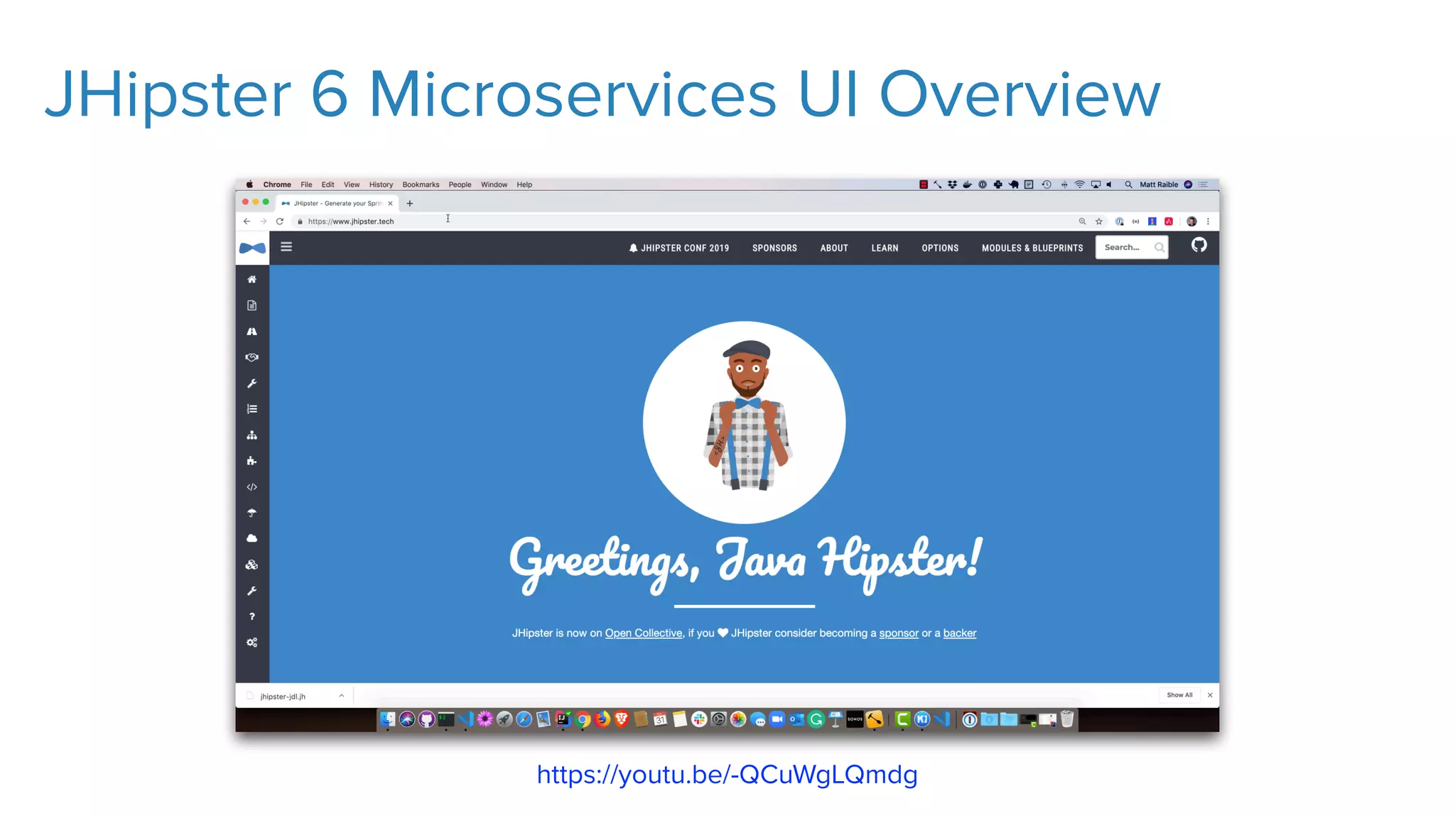This screenshot has width=1455, height=818.
Task: Close the downloads bar
Action: pyautogui.click(x=1210, y=695)
